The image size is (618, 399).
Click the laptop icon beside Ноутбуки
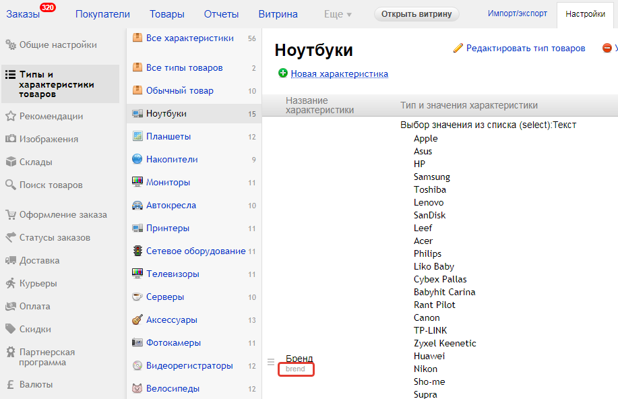[137, 113]
